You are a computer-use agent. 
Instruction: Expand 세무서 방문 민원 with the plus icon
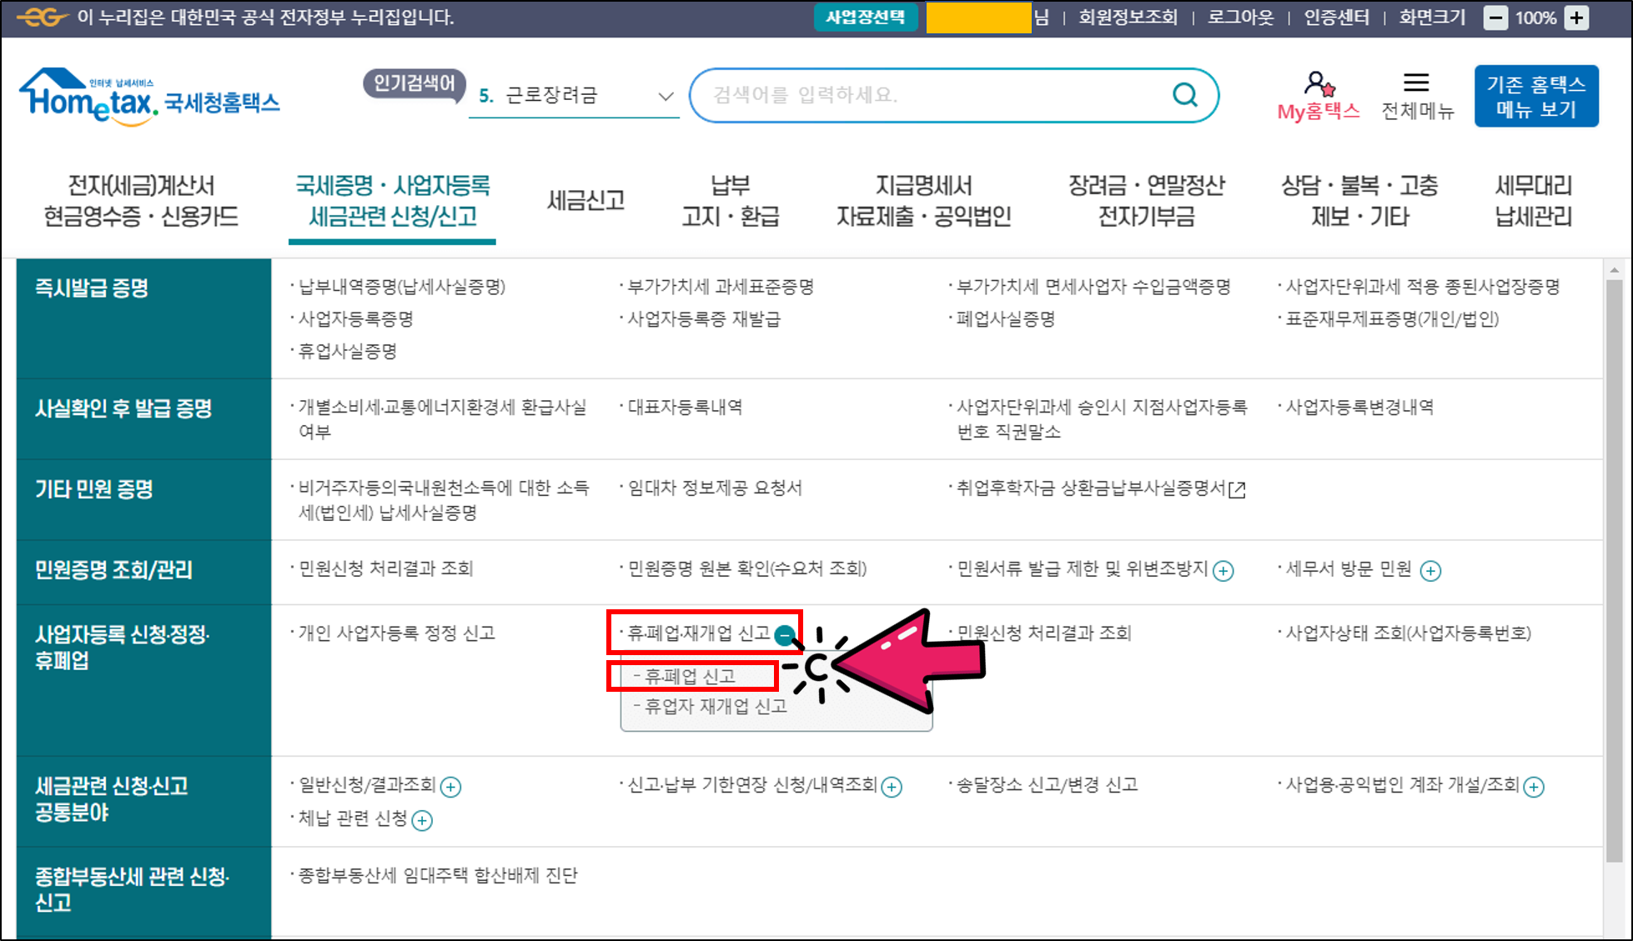pyautogui.click(x=1433, y=570)
